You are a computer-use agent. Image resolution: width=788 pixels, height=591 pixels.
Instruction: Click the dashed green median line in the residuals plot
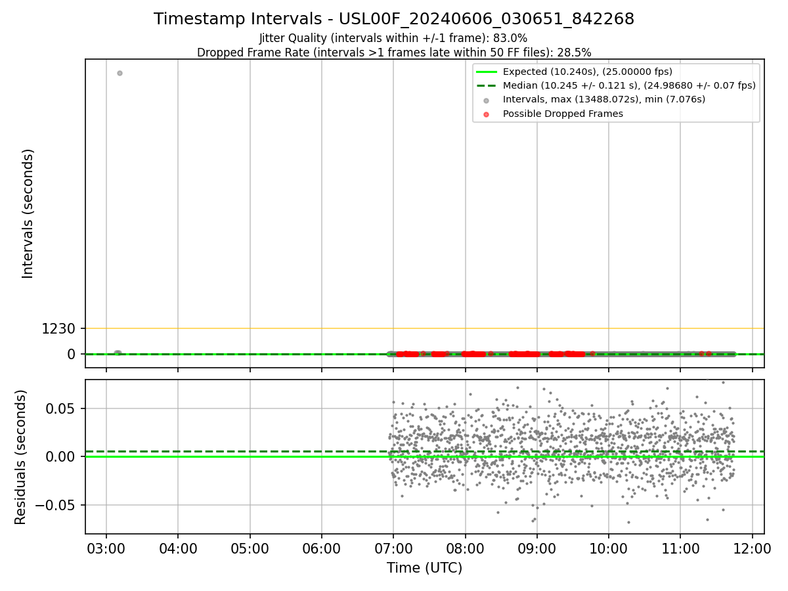tap(424, 452)
